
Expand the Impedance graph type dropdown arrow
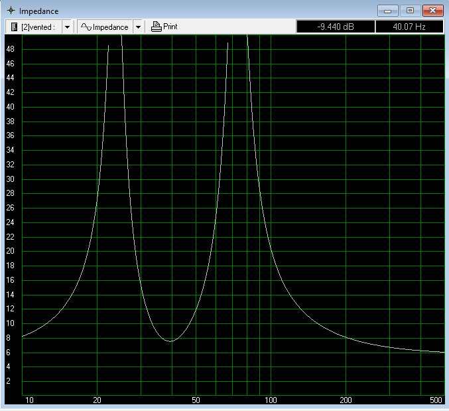[x=138, y=27]
